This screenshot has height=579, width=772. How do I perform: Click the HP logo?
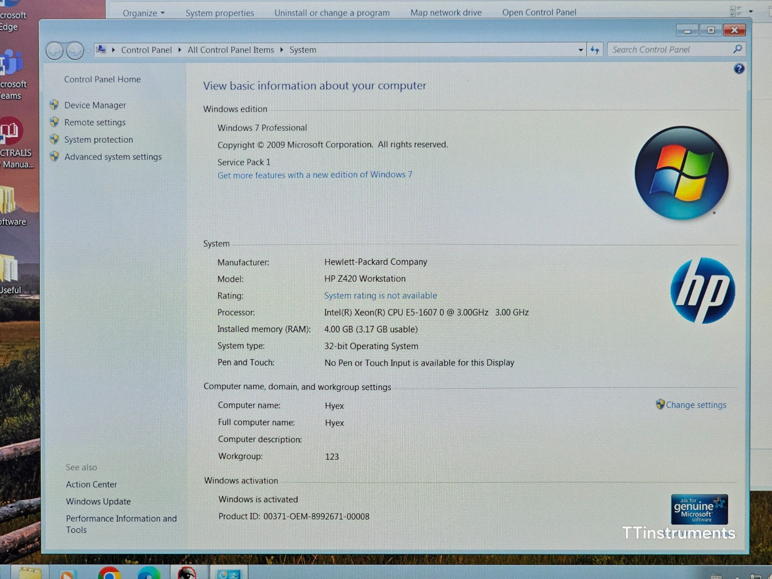pos(703,290)
